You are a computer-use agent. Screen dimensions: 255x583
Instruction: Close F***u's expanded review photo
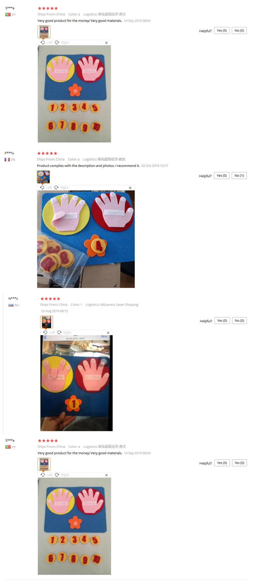[x=130, y=188]
